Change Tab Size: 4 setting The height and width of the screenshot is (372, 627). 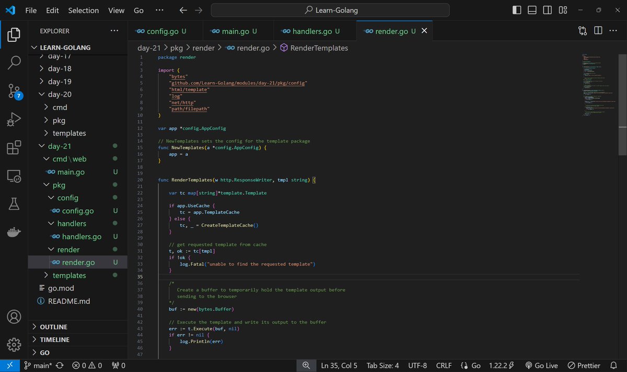[x=382, y=365]
